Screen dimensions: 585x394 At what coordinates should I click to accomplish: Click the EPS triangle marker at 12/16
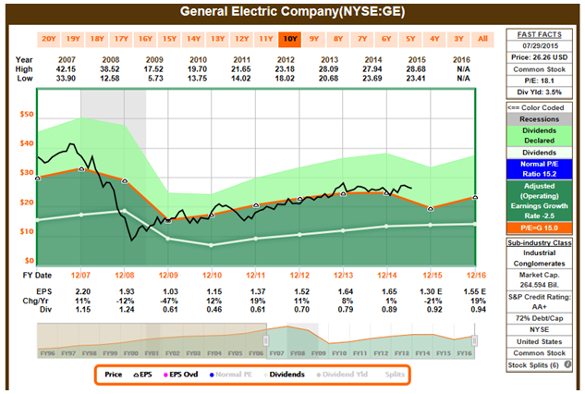click(x=474, y=197)
